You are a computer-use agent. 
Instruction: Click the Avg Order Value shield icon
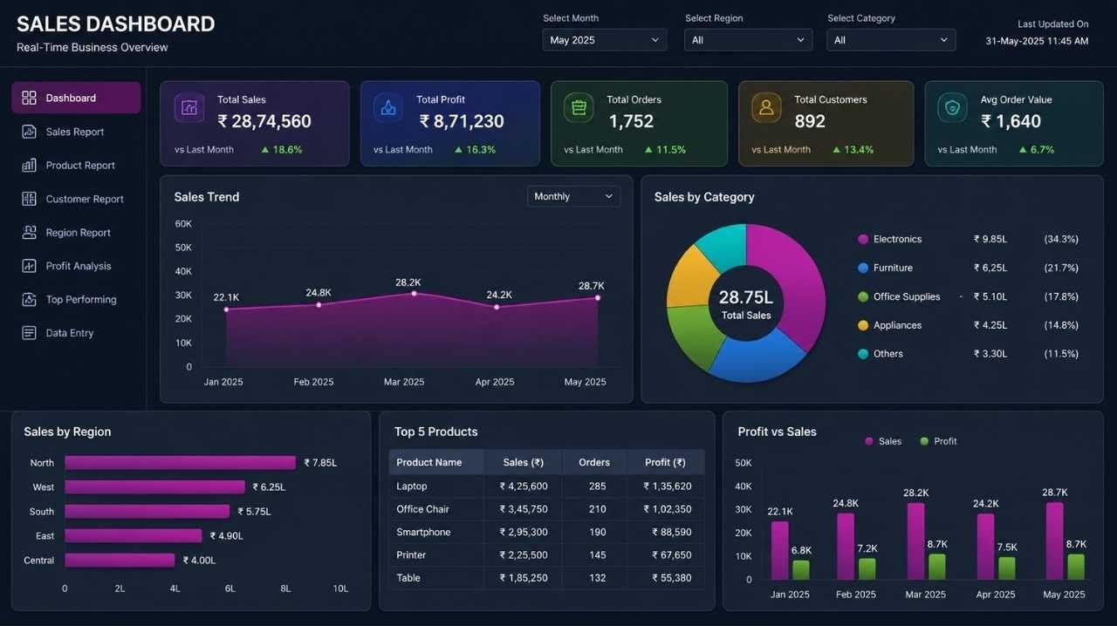tap(952, 108)
